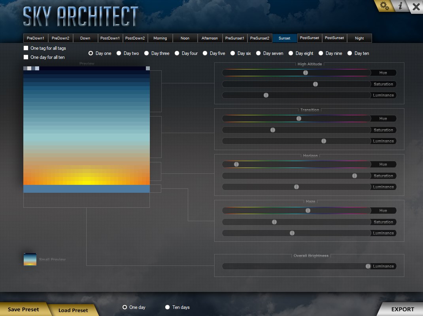This screenshot has height=316, width=423.
Task: Open the Night time tab
Action: tap(359, 38)
